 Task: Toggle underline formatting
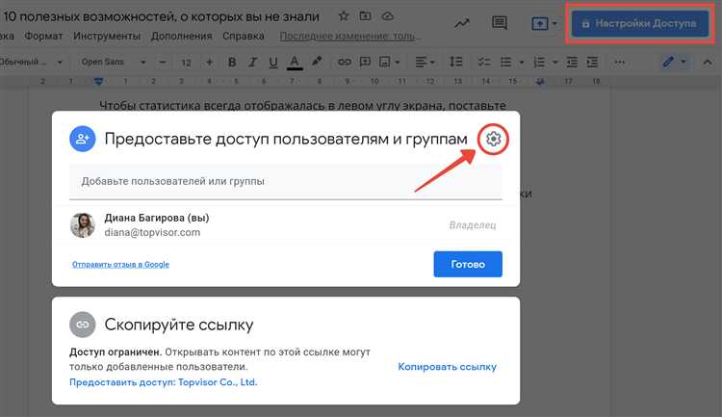[273, 63]
